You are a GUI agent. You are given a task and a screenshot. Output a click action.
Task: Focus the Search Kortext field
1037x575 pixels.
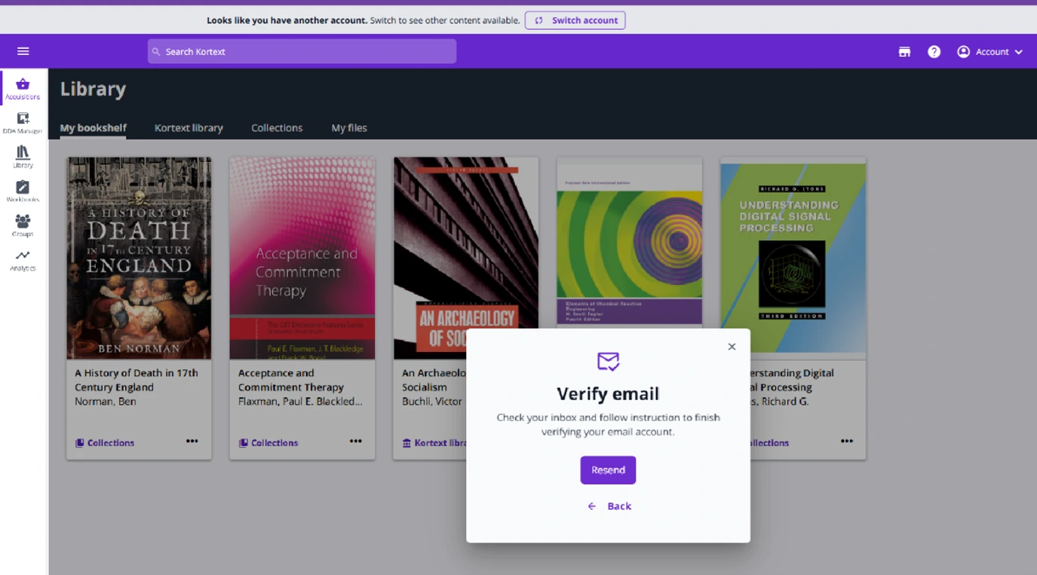click(302, 51)
